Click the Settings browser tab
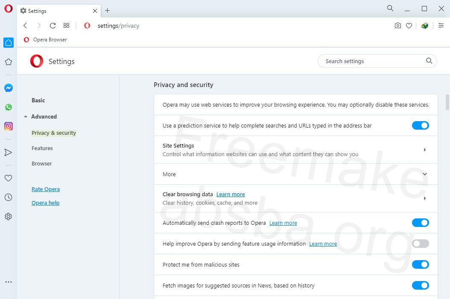The height and width of the screenshot is (299, 450). (59, 11)
